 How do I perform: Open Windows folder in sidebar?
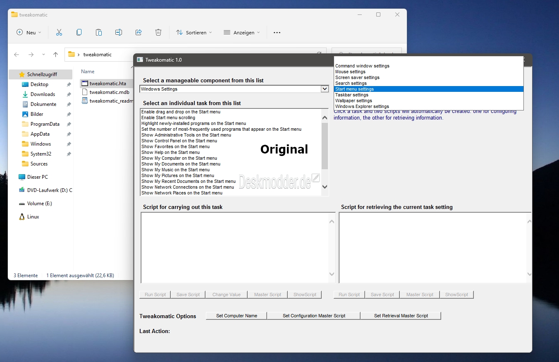(x=40, y=144)
